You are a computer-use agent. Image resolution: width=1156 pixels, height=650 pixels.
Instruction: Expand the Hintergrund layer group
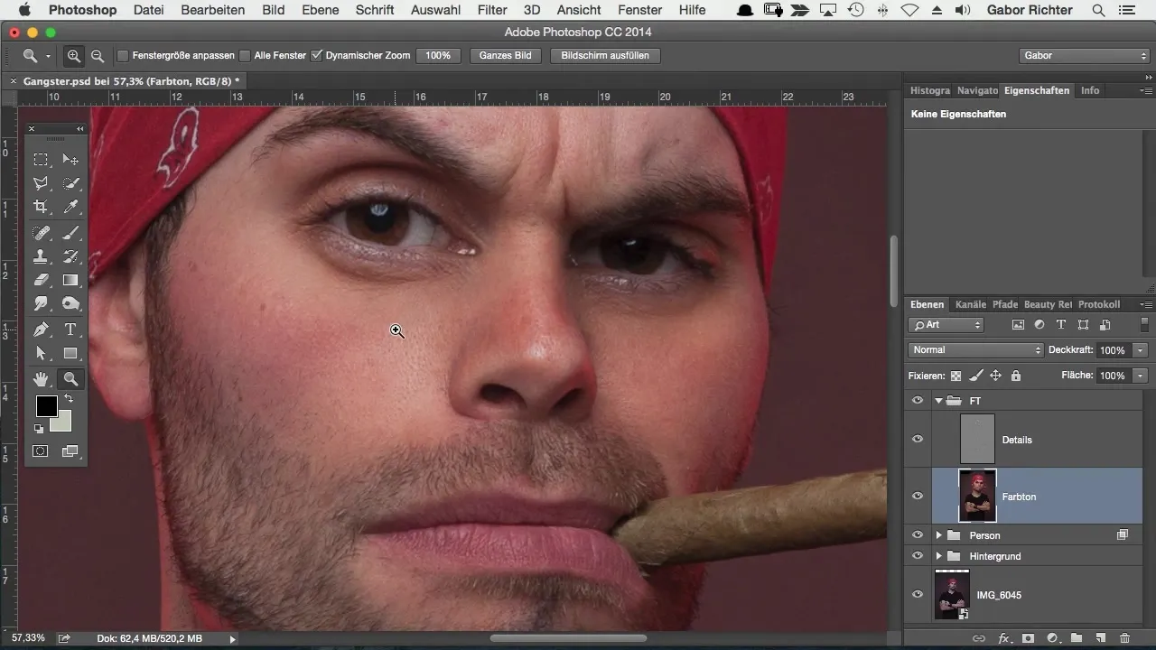click(939, 556)
